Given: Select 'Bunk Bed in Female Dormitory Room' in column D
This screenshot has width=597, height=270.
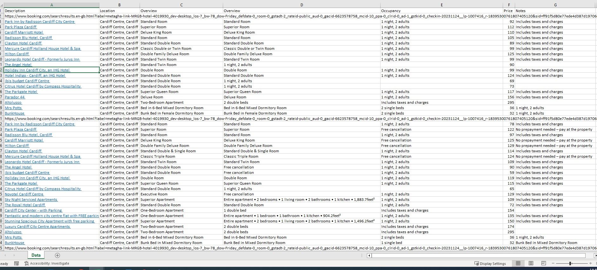Looking at the screenshot, I should click(x=302, y=113).
